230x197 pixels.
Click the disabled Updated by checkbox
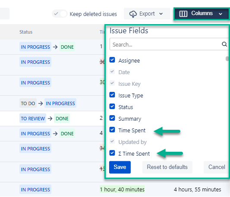click(x=112, y=141)
